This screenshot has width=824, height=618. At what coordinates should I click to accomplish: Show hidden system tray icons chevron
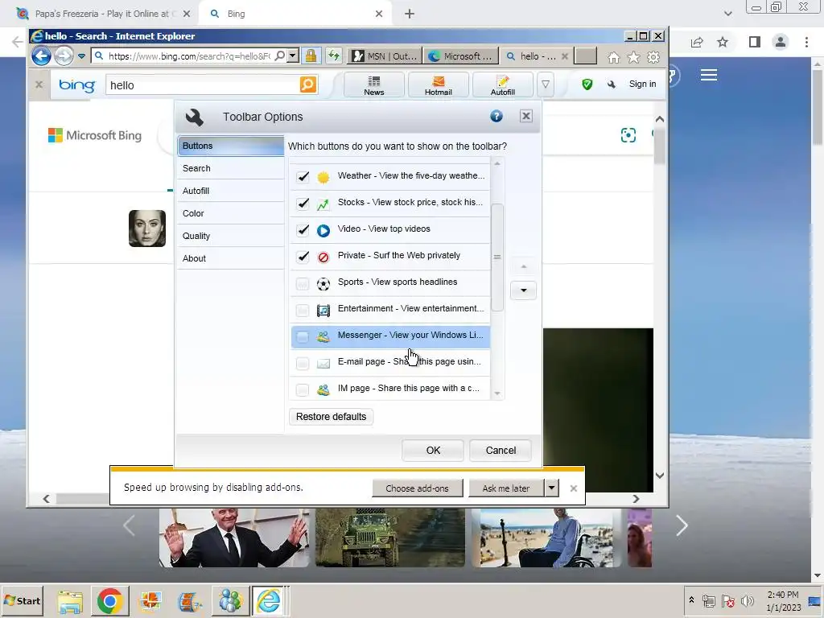(x=691, y=600)
